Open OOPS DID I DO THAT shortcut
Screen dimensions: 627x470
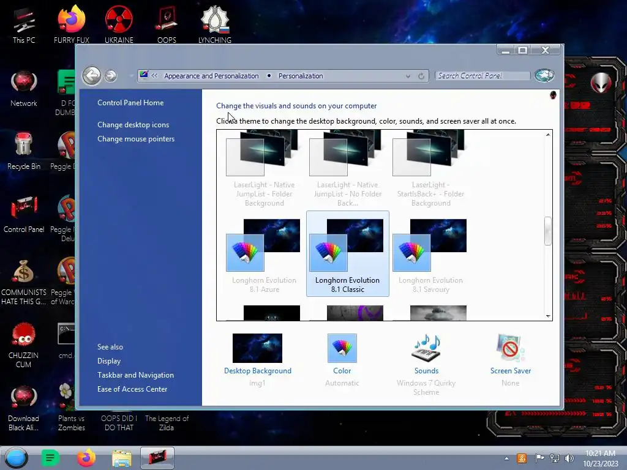(119, 423)
